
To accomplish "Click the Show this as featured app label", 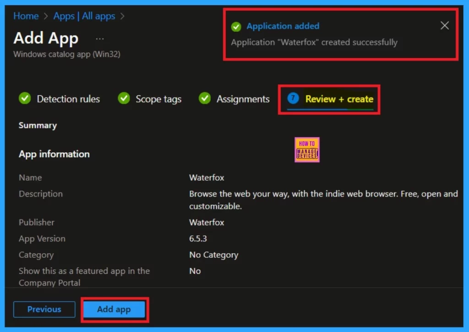I will (84, 277).
